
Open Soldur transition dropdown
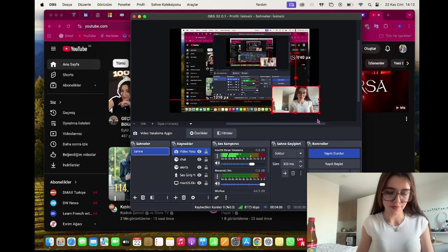[288, 153]
